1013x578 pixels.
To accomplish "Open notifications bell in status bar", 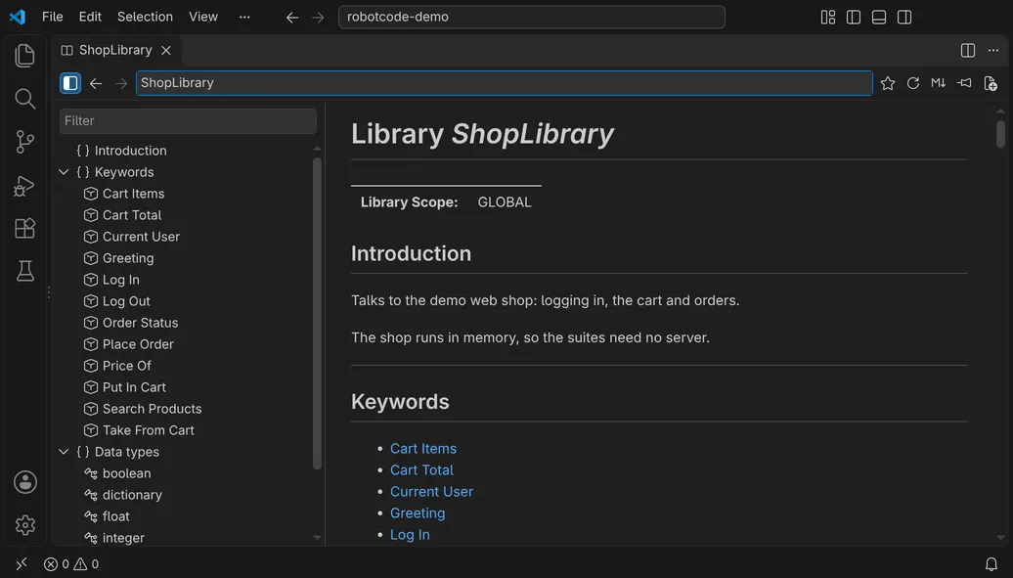I will [x=991, y=564].
